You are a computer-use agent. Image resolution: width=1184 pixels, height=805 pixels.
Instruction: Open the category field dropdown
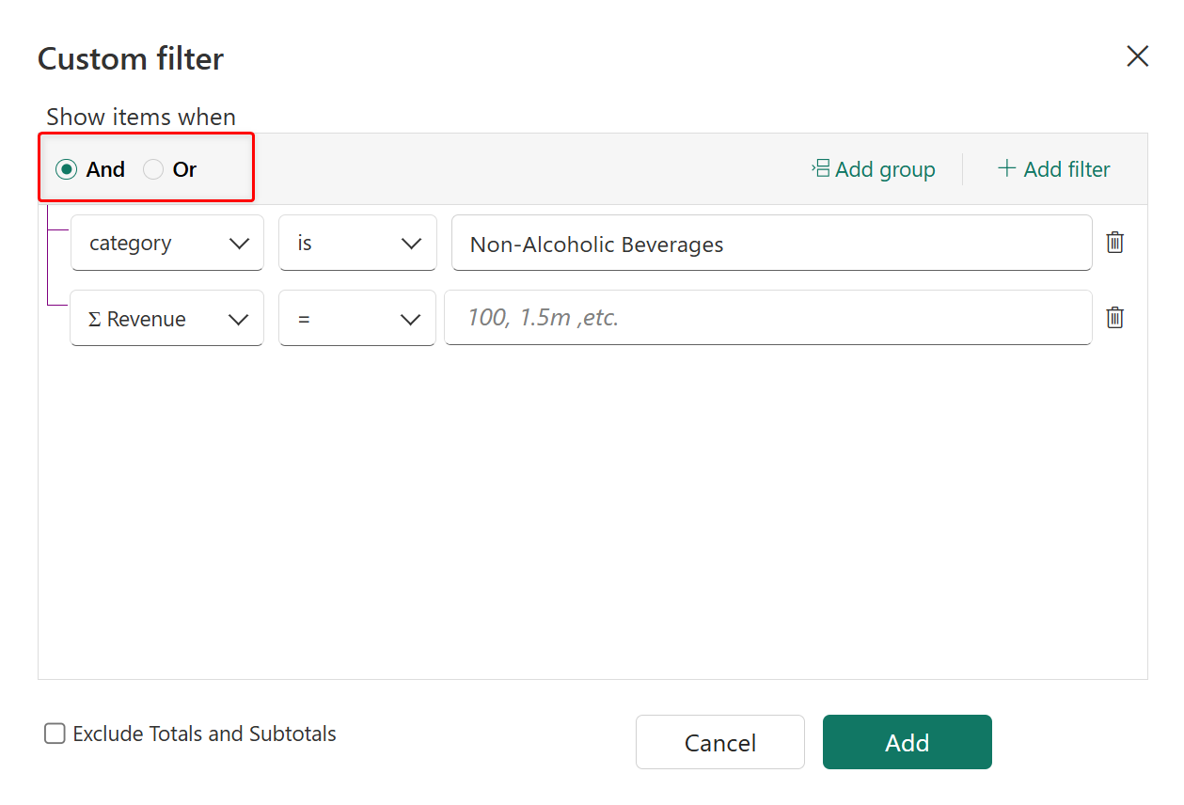coord(239,244)
